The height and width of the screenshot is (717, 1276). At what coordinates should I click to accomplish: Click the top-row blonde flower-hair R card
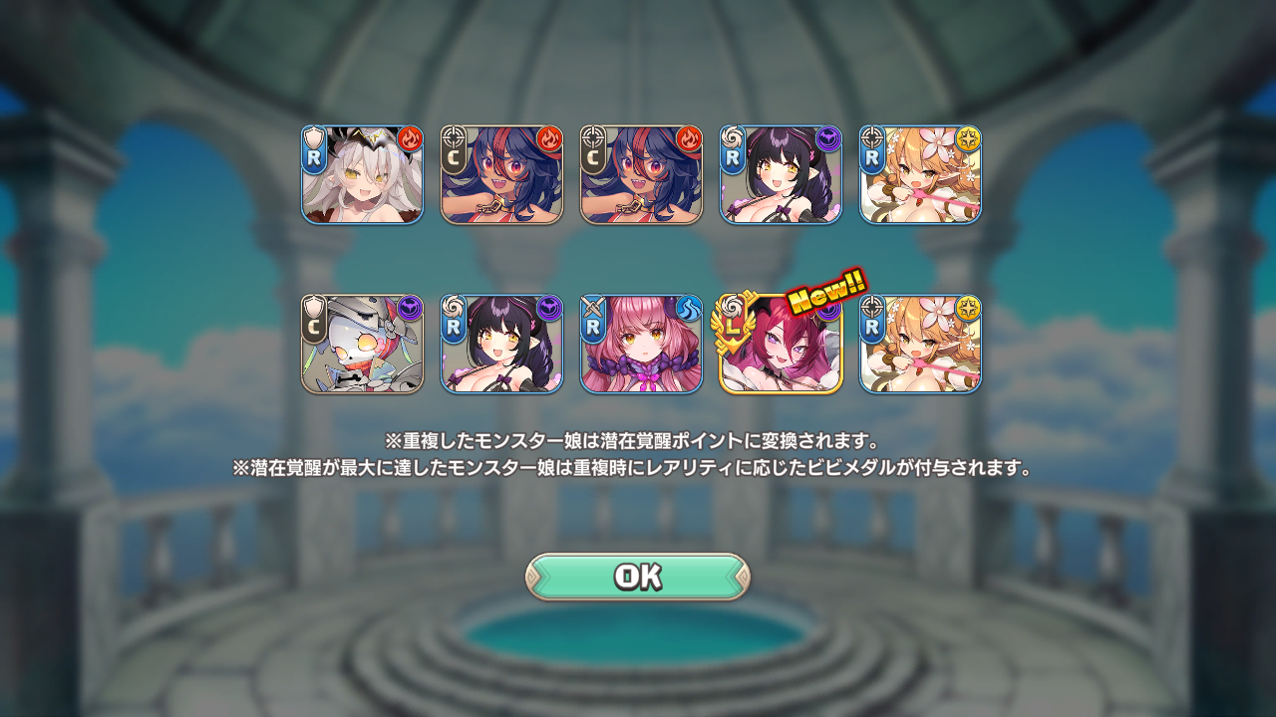tap(920, 174)
